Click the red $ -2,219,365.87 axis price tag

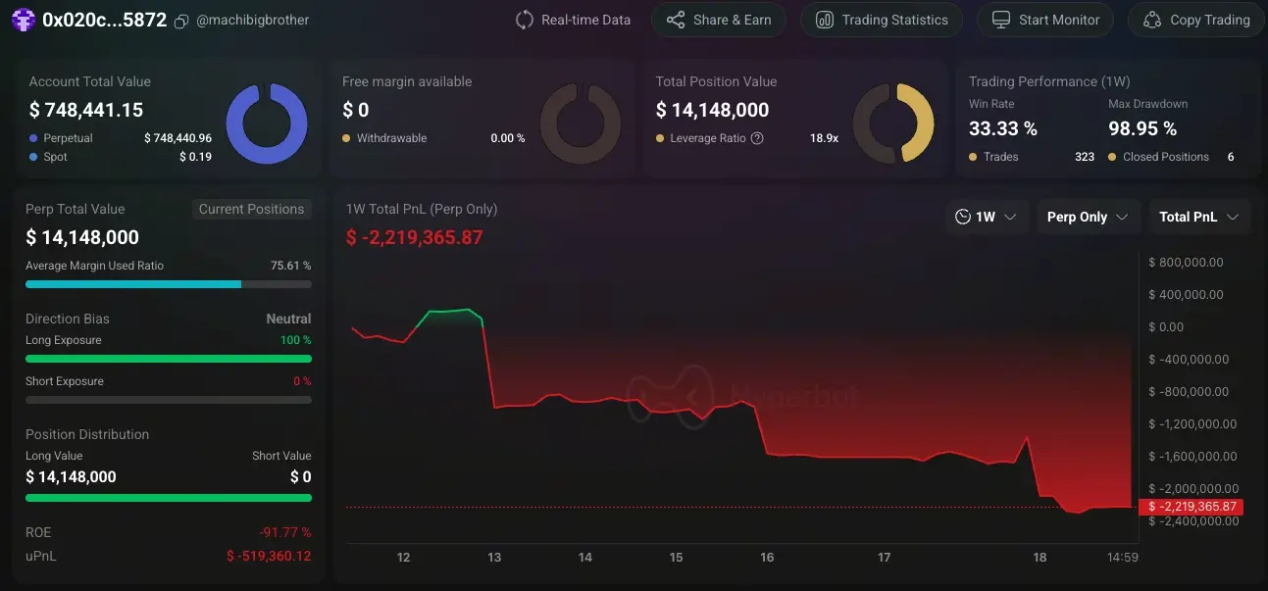pos(1191,507)
